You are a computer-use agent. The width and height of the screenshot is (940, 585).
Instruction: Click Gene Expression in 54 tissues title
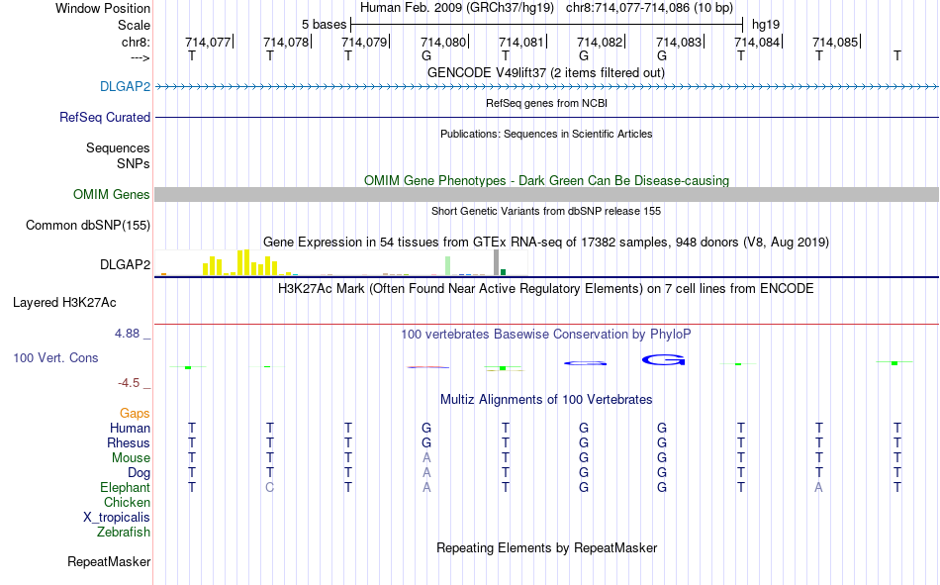click(x=546, y=242)
